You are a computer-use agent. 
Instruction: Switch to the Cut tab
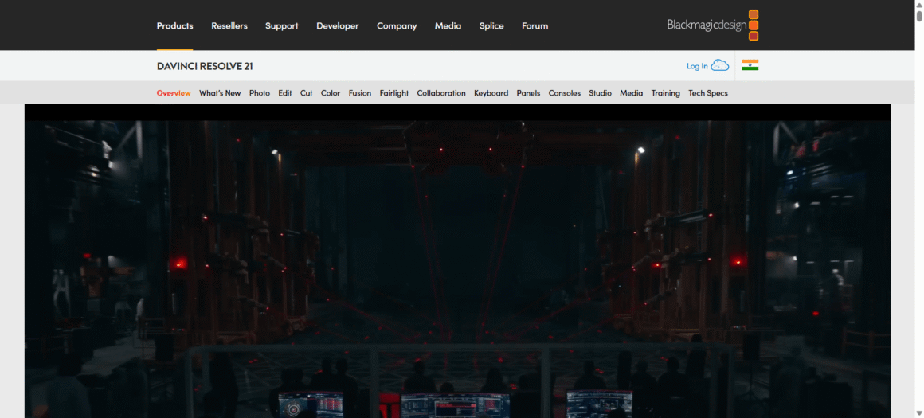click(307, 93)
